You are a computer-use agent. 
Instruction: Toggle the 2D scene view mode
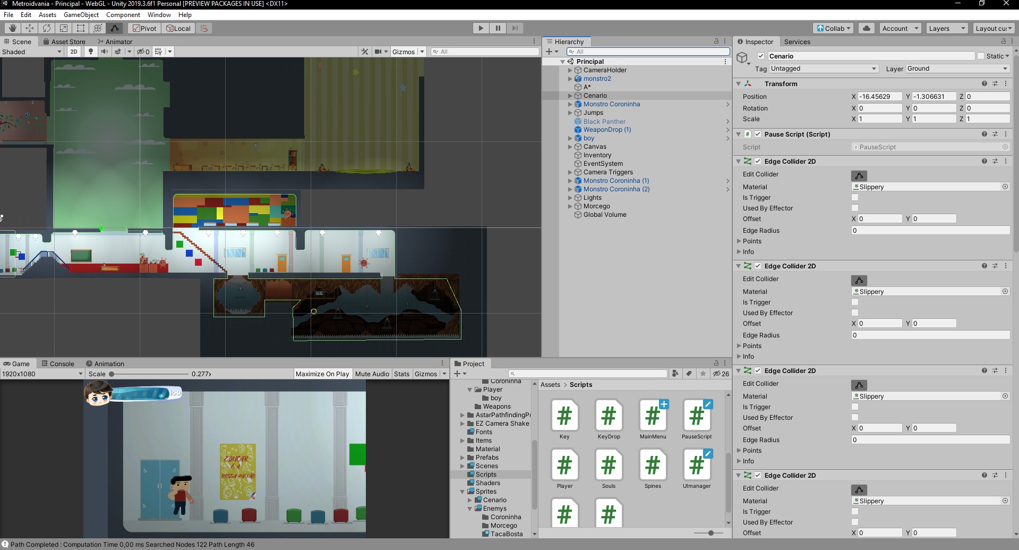(x=74, y=52)
